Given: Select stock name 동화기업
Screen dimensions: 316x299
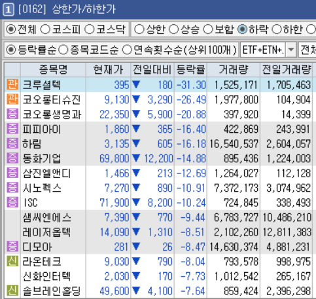Looking at the screenshot, I should click(42, 158).
